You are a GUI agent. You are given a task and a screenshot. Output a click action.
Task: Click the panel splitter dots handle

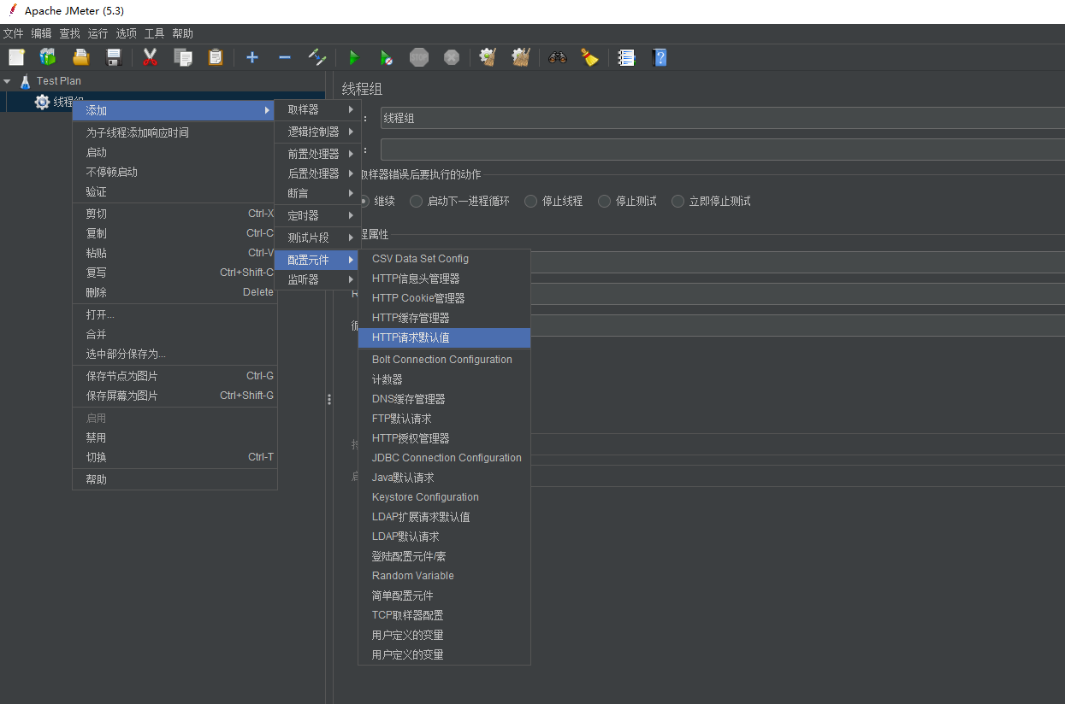tap(328, 399)
